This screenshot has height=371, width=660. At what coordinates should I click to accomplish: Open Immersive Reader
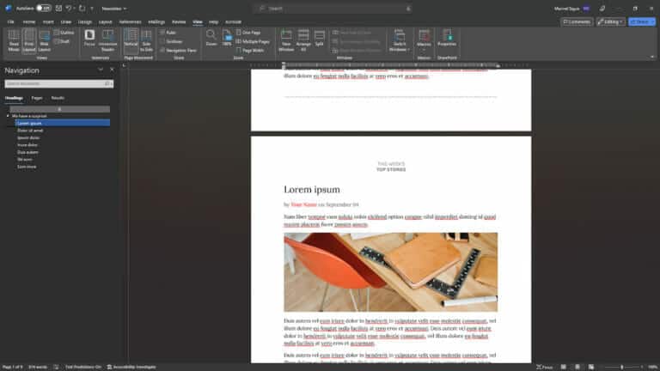pos(107,40)
